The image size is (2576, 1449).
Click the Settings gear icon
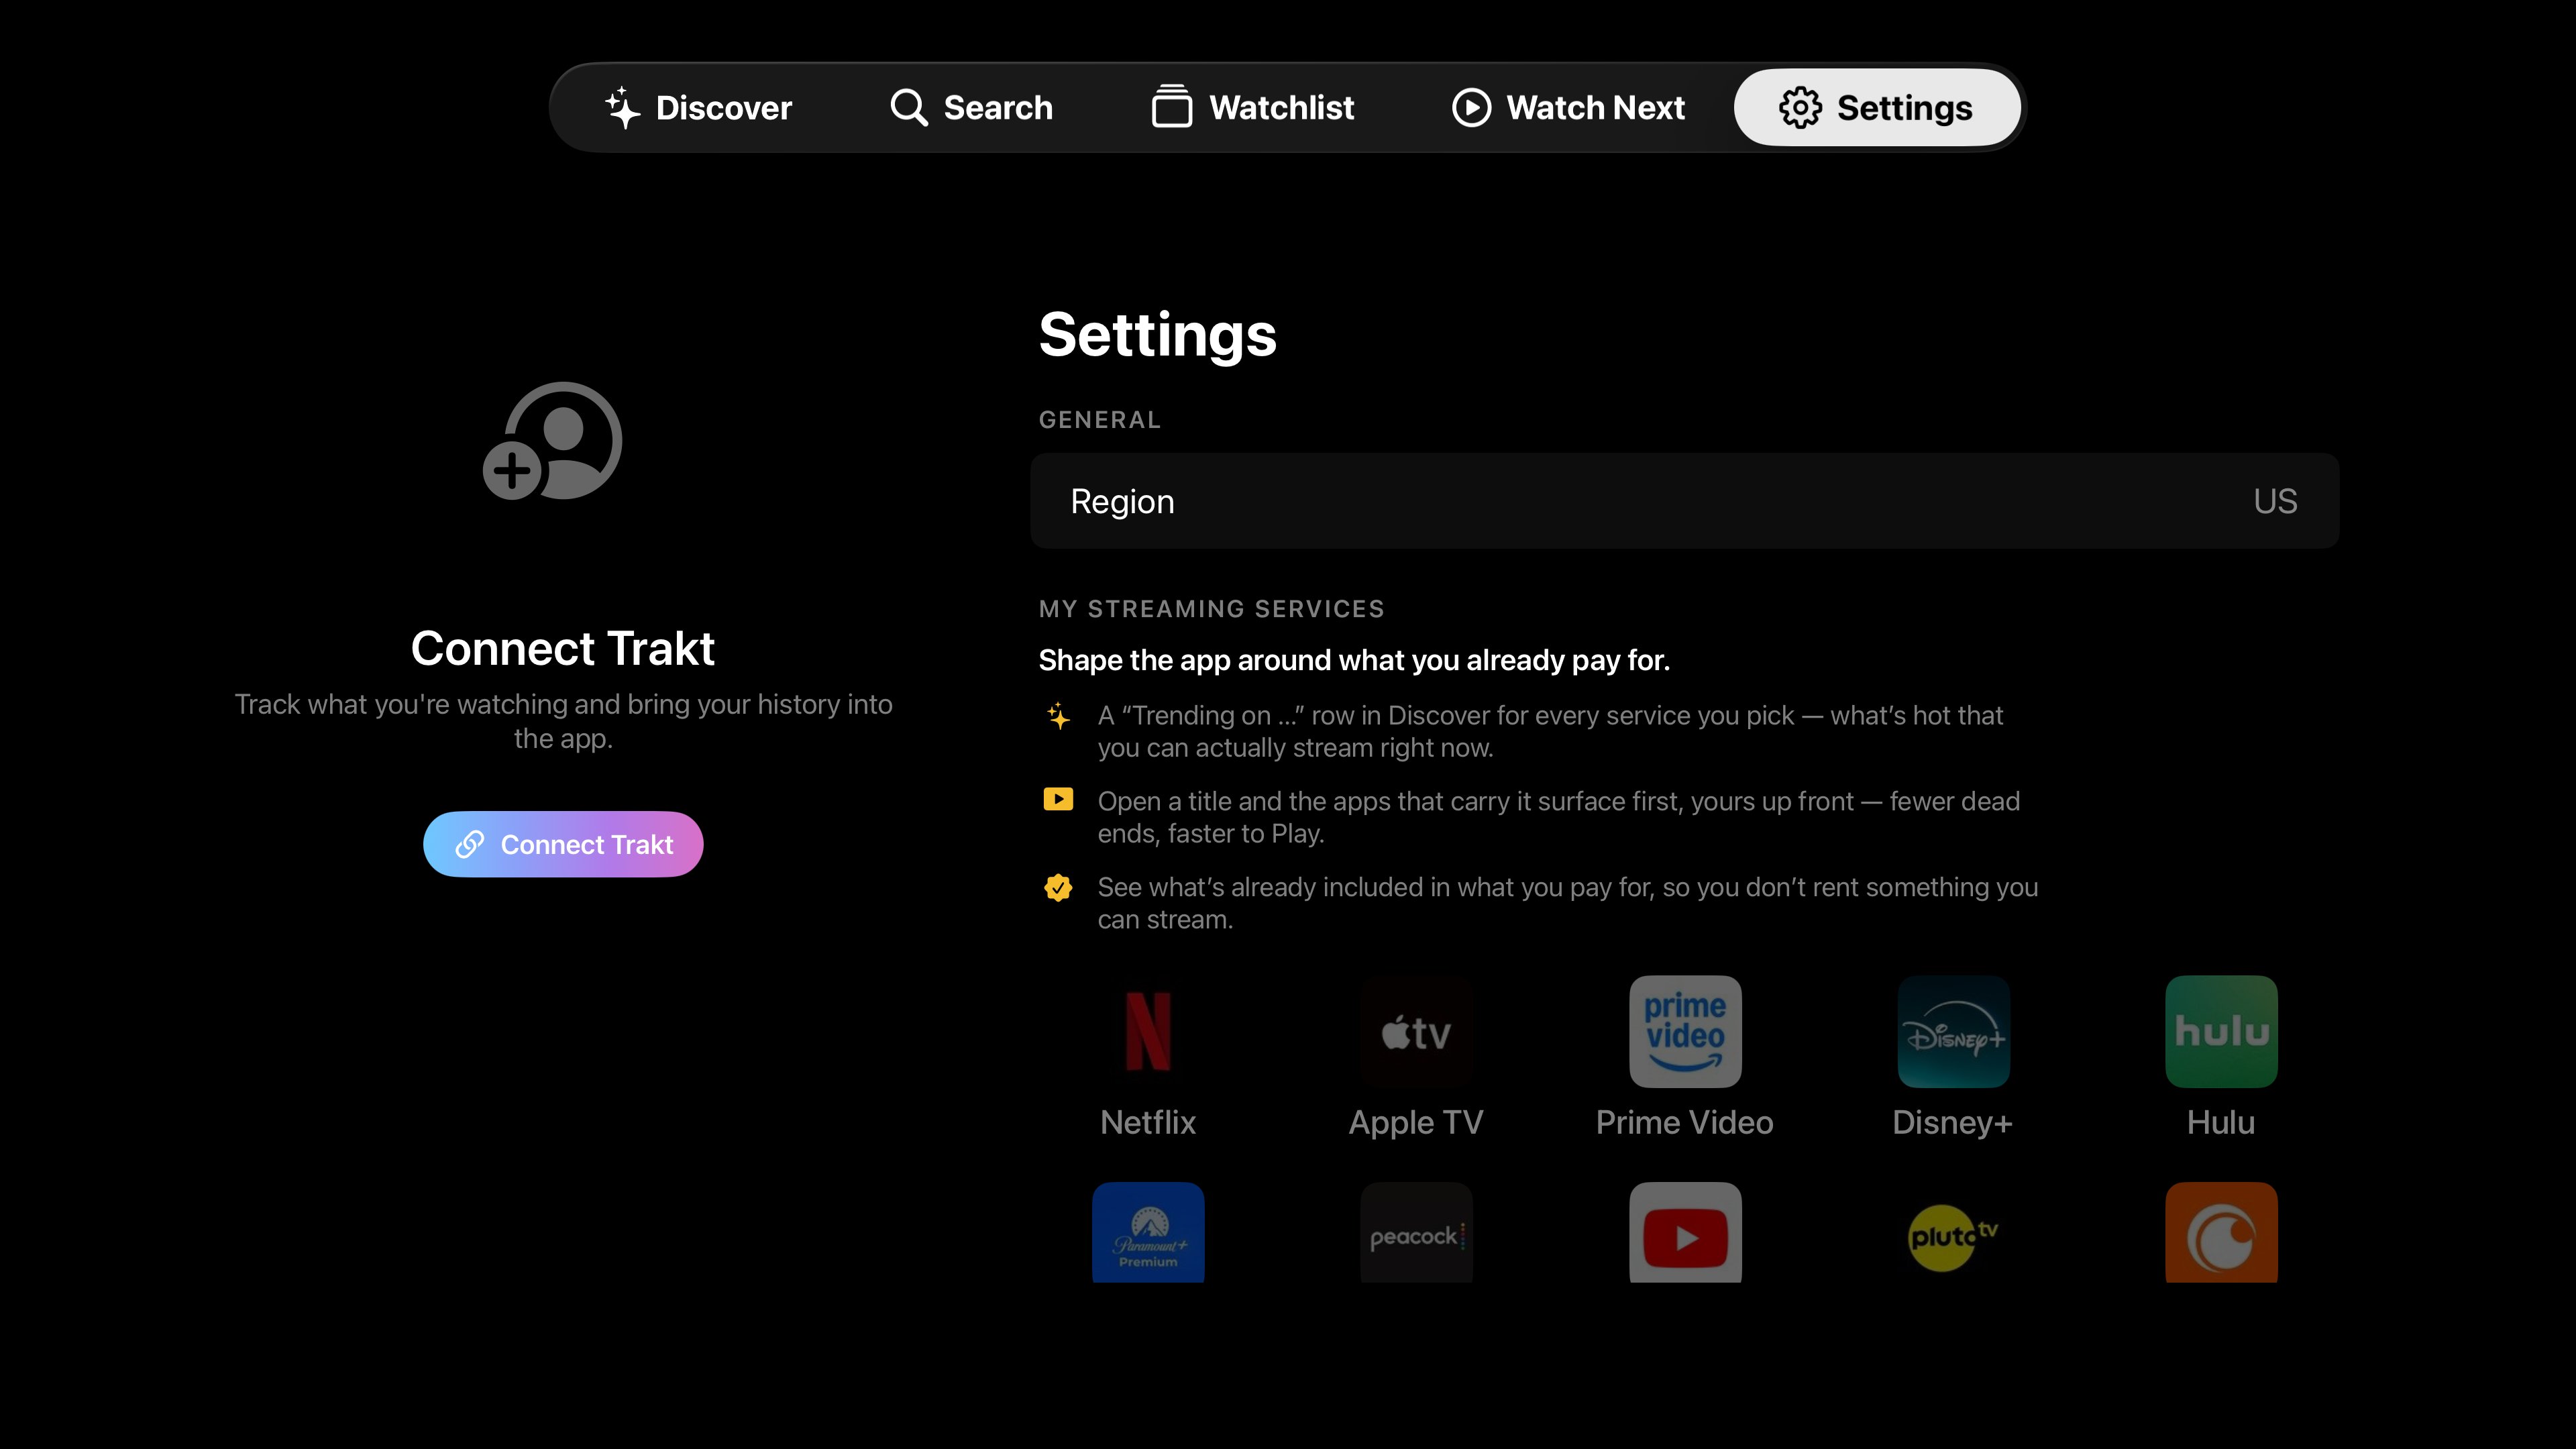click(x=1800, y=107)
